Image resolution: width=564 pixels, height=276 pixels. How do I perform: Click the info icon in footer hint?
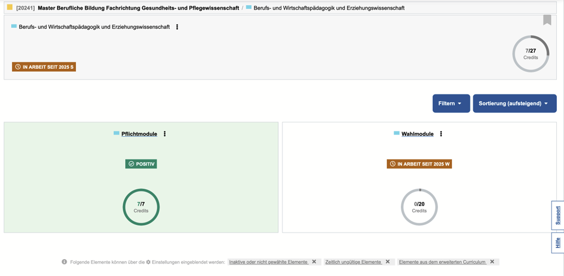pos(65,262)
